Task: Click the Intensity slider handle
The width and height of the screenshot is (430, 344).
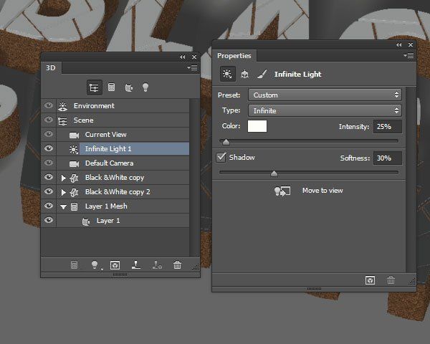Action: 226,142
